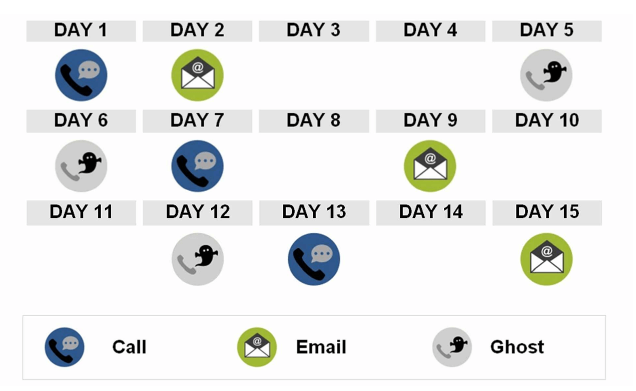The height and width of the screenshot is (391, 636).
Task: Open the Day 15 email icon
Action: click(546, 259)
